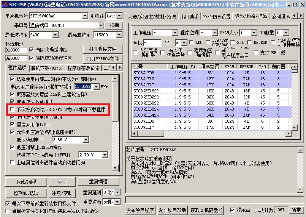Click the hardware options list scroll-up arrow

115,78
